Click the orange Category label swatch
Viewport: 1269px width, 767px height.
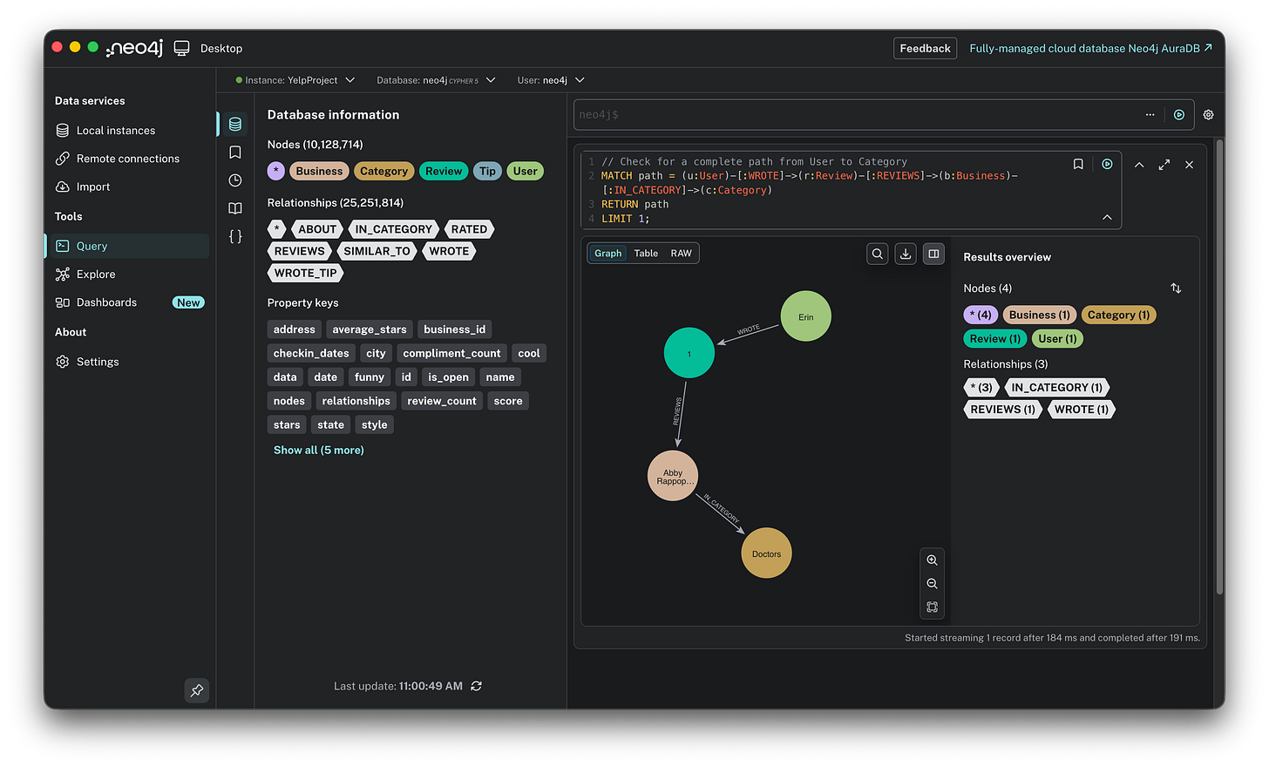pos(383,171)
